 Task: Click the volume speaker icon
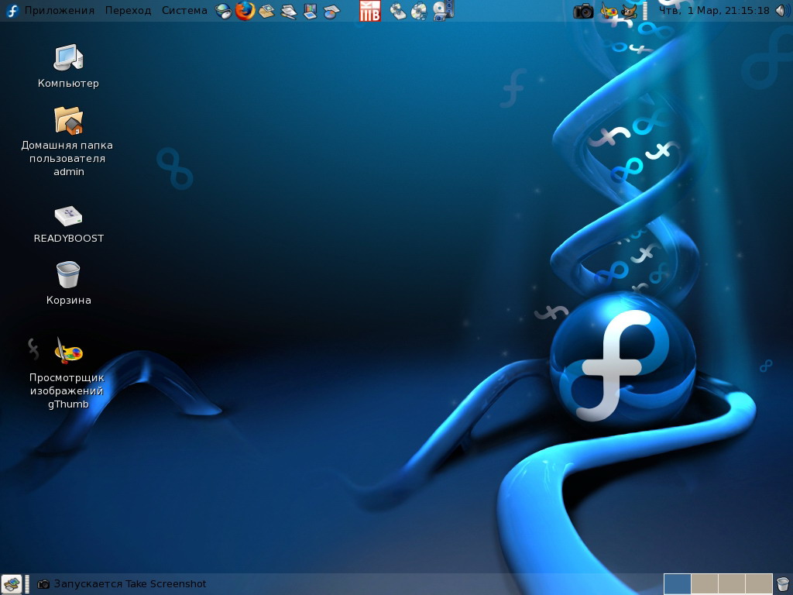782,11
